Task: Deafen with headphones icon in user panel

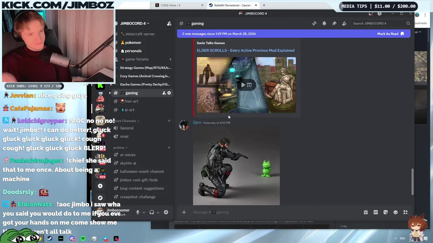Action: tap(152, 212)
